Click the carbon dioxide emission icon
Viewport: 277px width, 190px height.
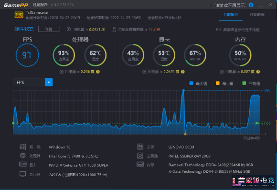coord(114,29)
